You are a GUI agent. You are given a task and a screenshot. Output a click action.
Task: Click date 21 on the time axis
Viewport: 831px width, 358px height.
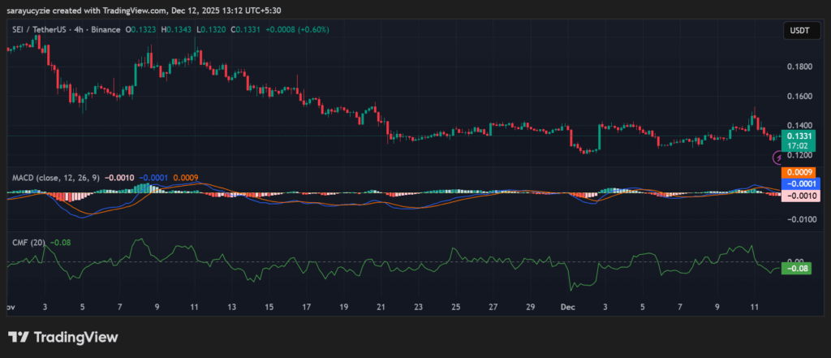[x=381, y=308]
